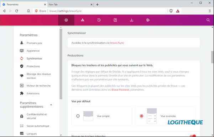Click the Synchroniser heading in the main pane
Image resolution: width=214 pixels, height=137 pixels.
(77, 33)
